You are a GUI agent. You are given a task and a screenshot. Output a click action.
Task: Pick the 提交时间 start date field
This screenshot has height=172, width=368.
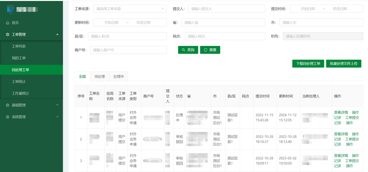307,9
